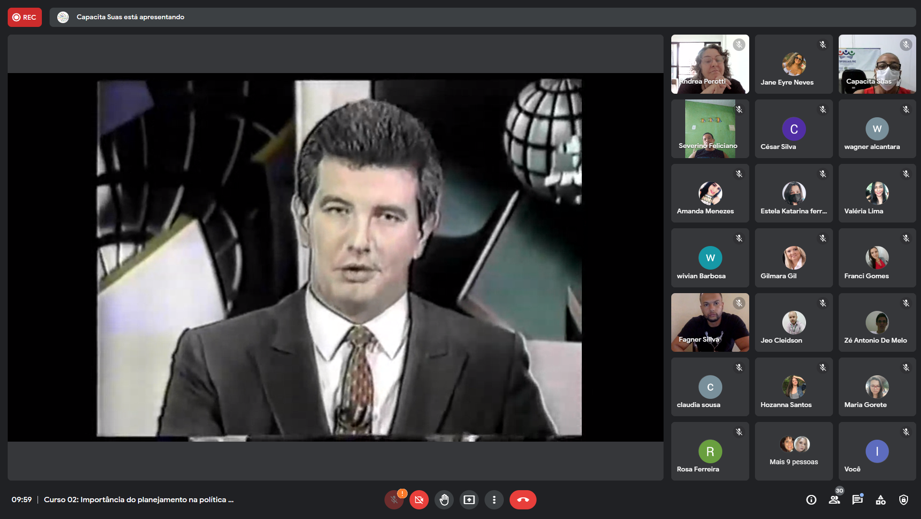Viewport: 921px width, 519px height.
Task: Click the meeting title 'Curso 02'
Action: (x=139, y=500)
